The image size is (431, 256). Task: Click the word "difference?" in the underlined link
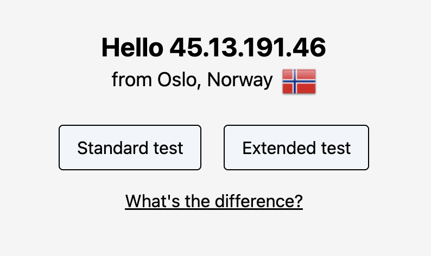259,201
